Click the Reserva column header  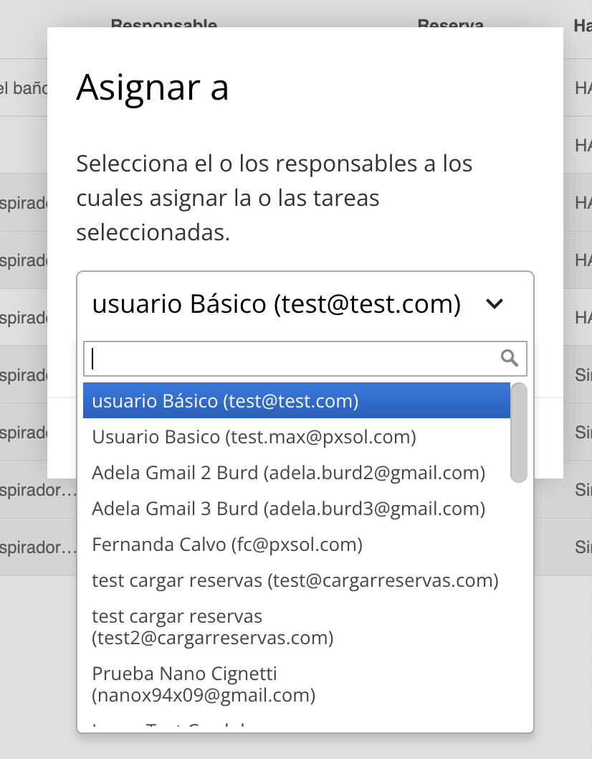tap(451, 25)
